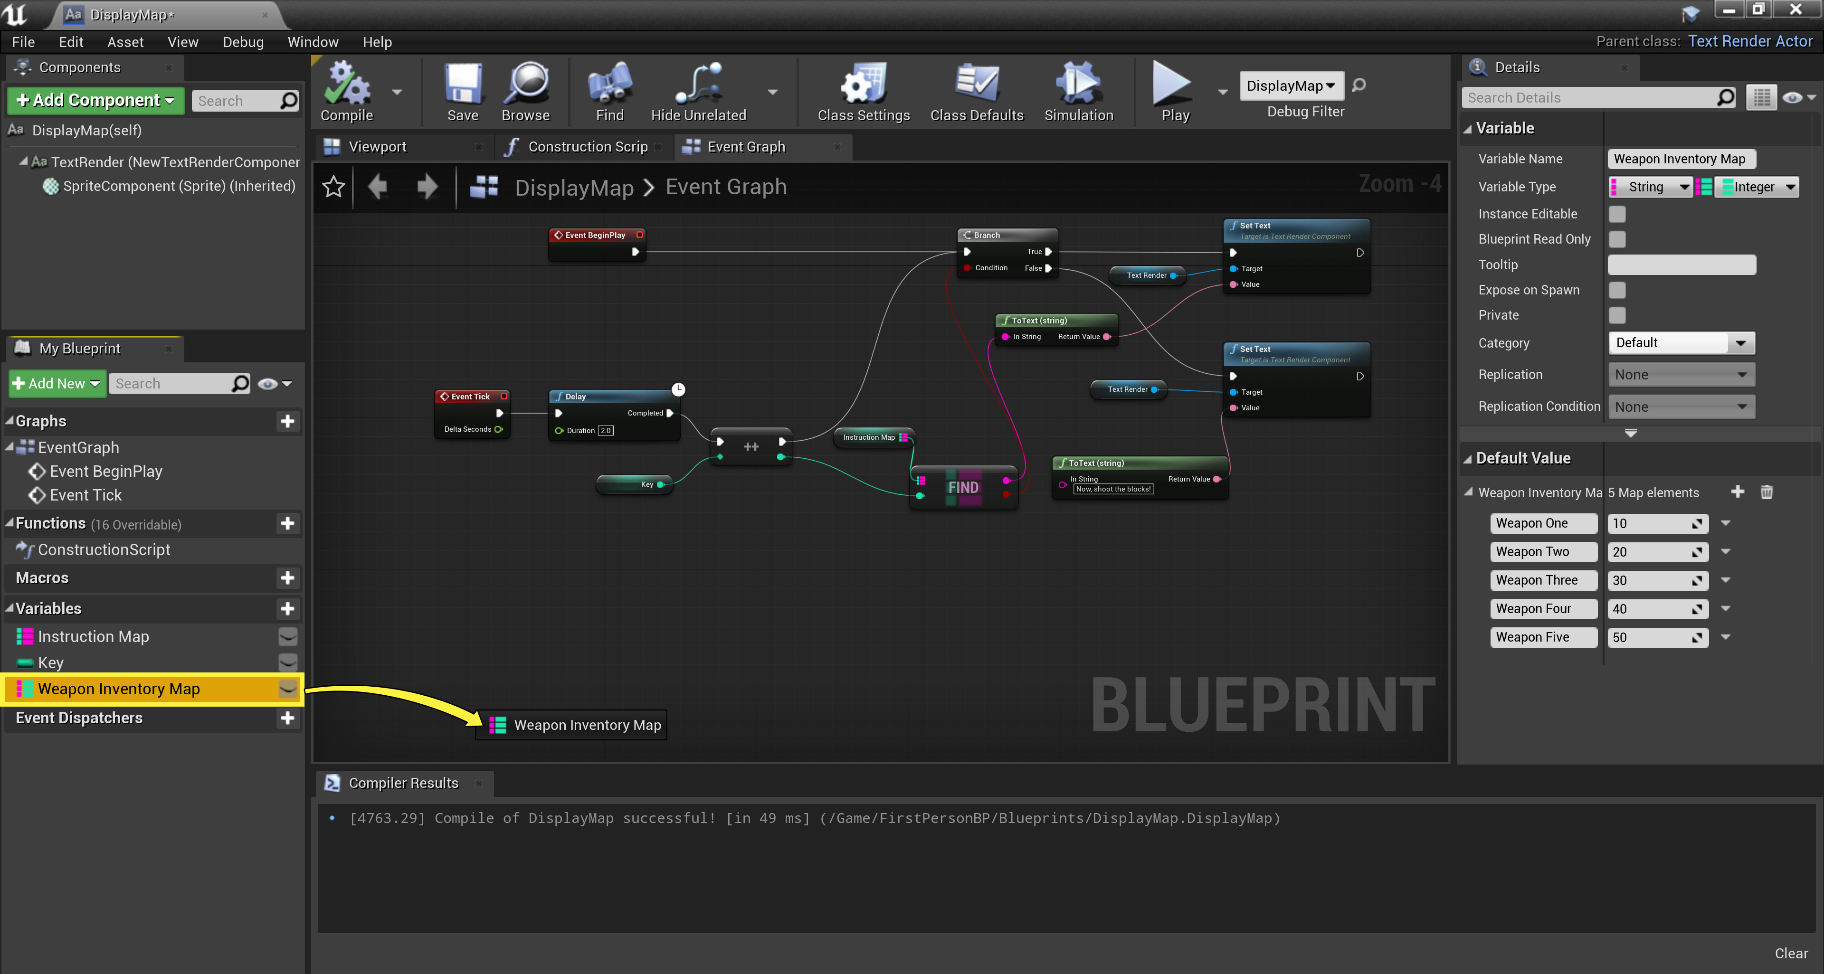Screen dimensions: 1824x974
Task: Delete all map elements trash icon
Action: click(1766, 492)
